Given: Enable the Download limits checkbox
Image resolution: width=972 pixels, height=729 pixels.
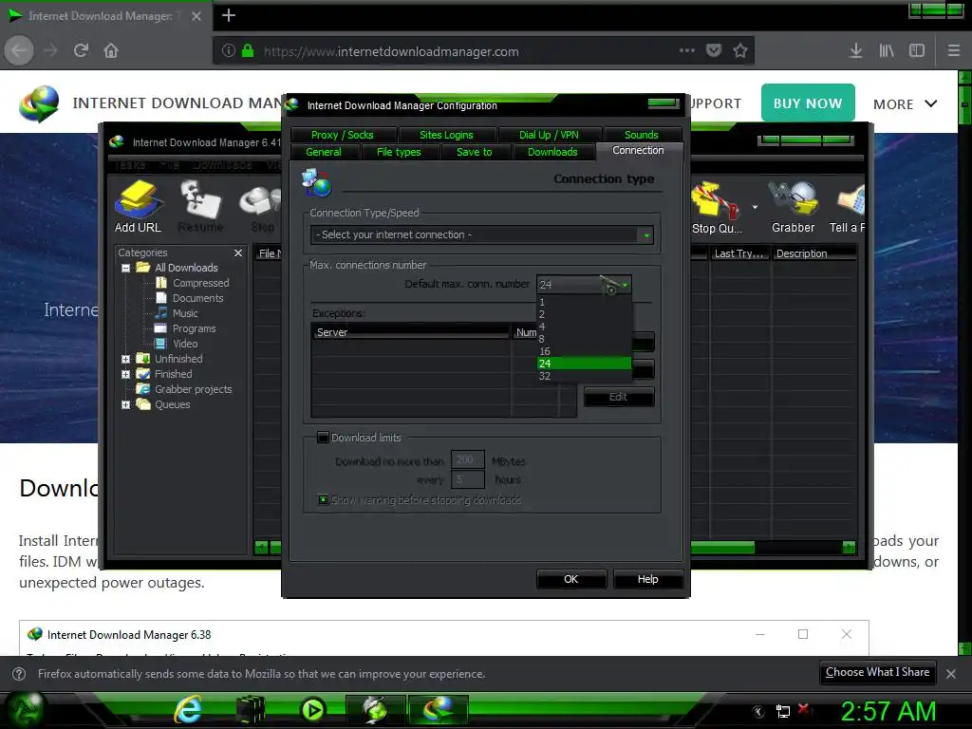Looking at the screenshot, I should (x=323, y=438).
